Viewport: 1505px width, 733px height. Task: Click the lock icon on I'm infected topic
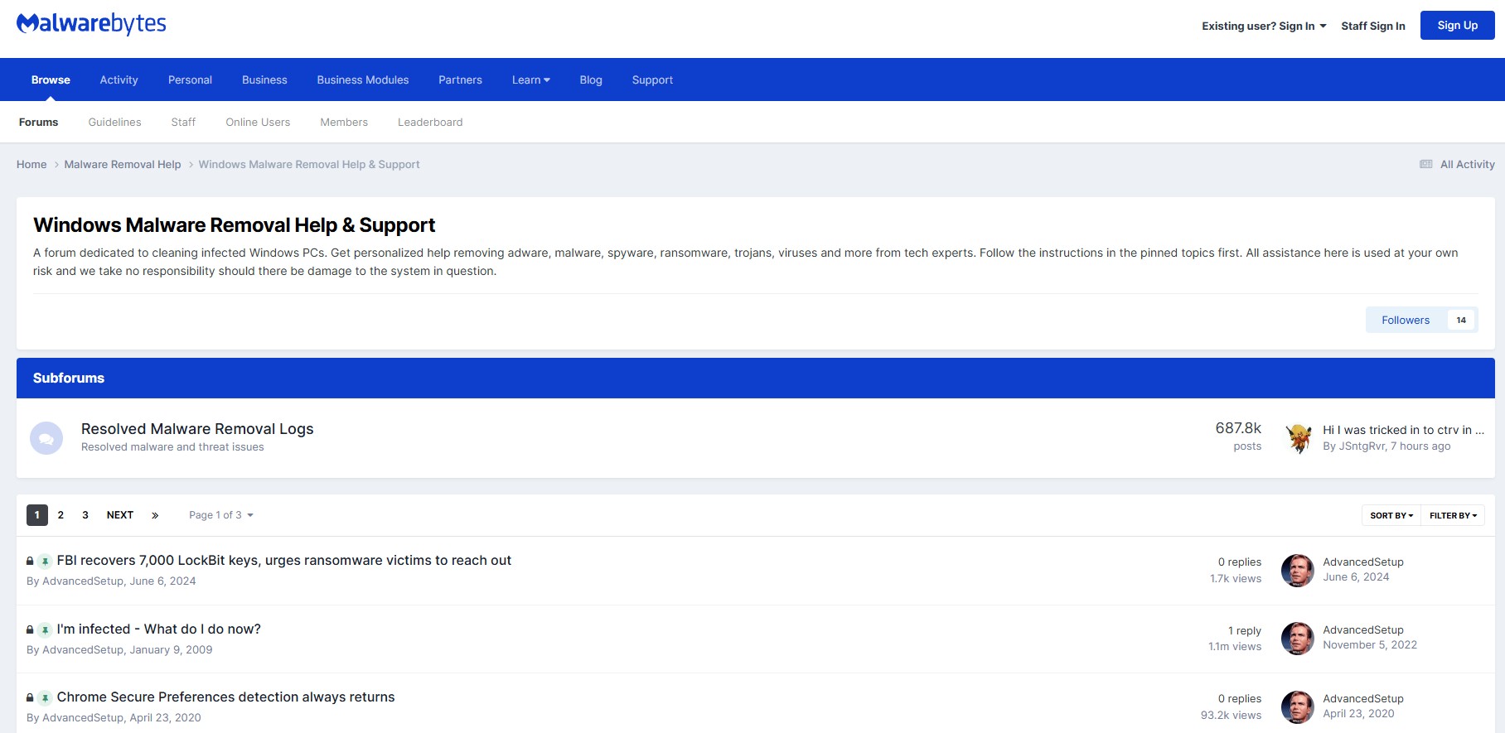[30, 630]
